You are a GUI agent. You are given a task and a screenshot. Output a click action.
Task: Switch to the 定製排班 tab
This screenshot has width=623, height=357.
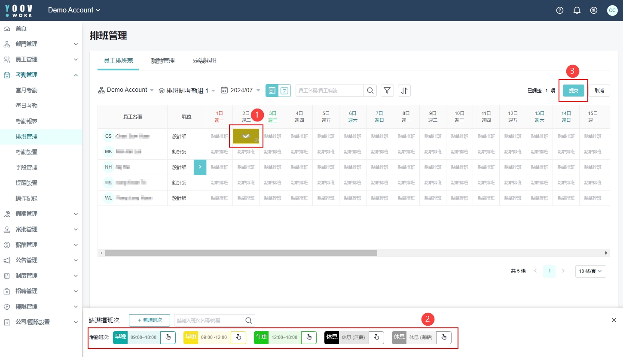[x=205, y=61]
